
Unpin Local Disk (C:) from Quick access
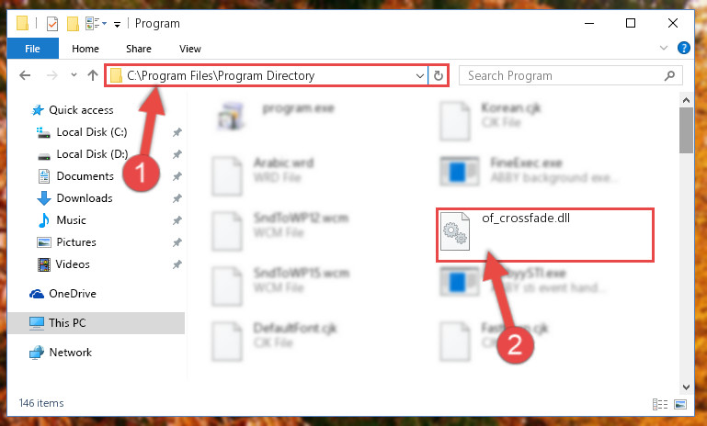coord(177,132)
